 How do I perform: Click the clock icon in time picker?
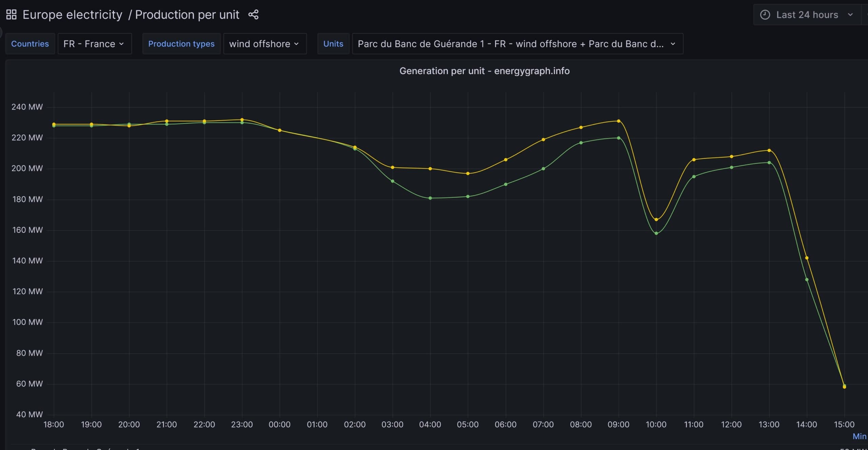[x=765, y=15]
